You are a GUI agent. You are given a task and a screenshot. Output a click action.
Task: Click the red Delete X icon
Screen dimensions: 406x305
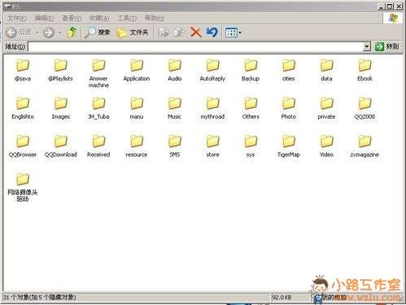click(196, 33)
